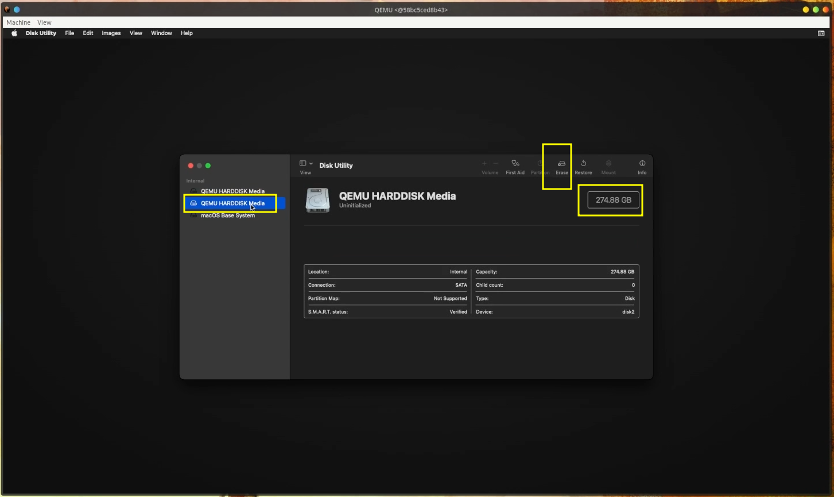Viewport: 834px width, 497px height.
Task: Select the highlighted QEMU HARDDISK Media sidebar disk
Action: [235, 203]
